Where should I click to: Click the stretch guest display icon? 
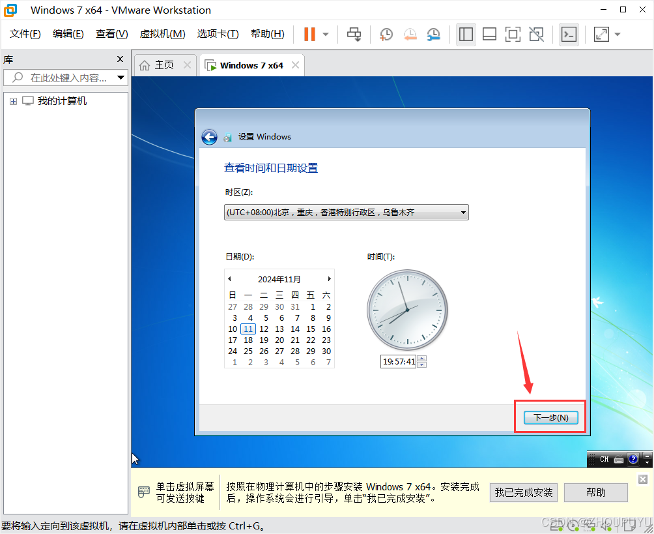(x=601, y=35)
